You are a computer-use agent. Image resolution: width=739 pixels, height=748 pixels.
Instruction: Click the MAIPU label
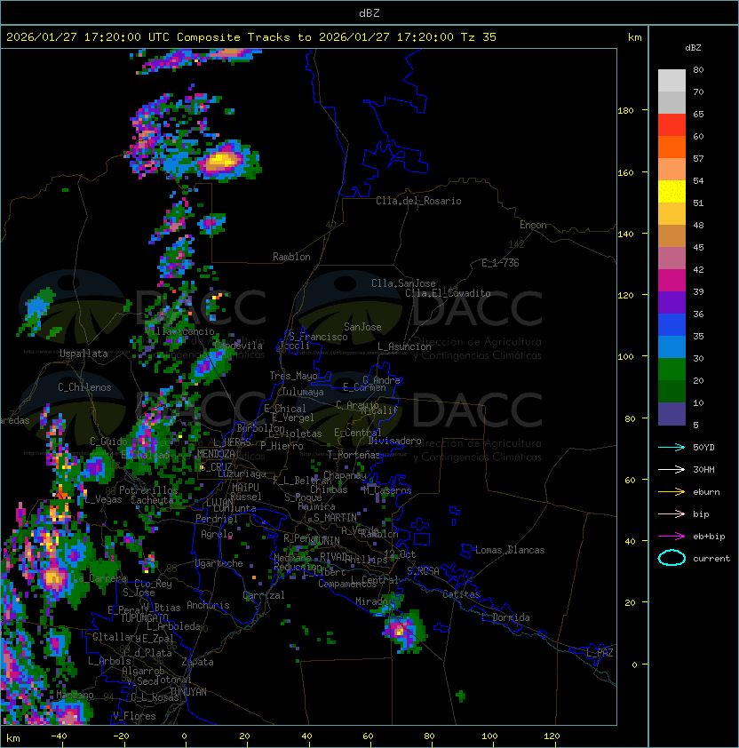pos(245,487)
